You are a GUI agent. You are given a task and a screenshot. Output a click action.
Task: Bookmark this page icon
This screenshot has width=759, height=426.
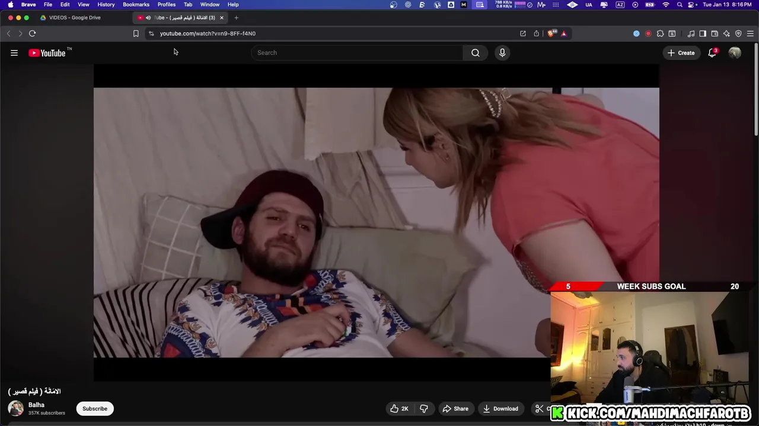pos(136,34)
